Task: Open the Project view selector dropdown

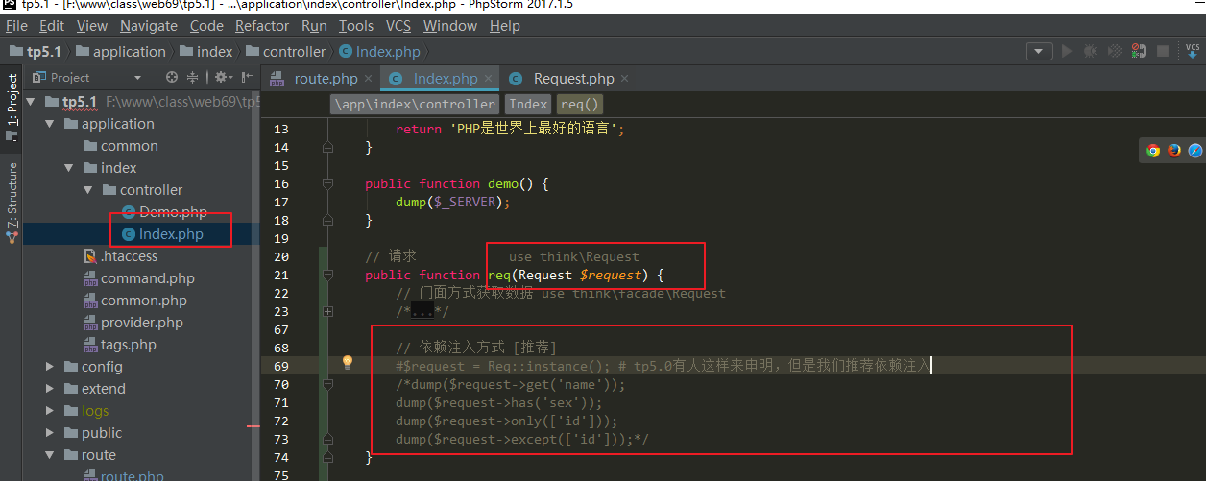Action: click(137, 78)
